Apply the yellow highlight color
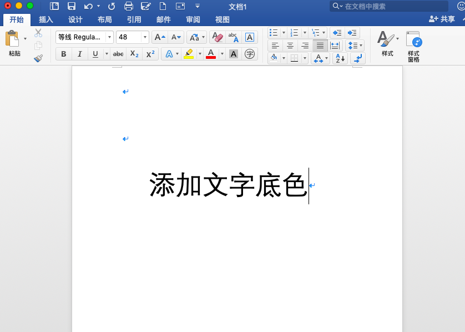This screenshot has height=332, width=465. click(x=189, y=54)
